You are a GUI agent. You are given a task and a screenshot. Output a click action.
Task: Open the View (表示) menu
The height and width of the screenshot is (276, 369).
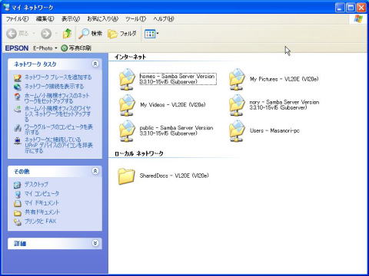(x=71, y=19)
